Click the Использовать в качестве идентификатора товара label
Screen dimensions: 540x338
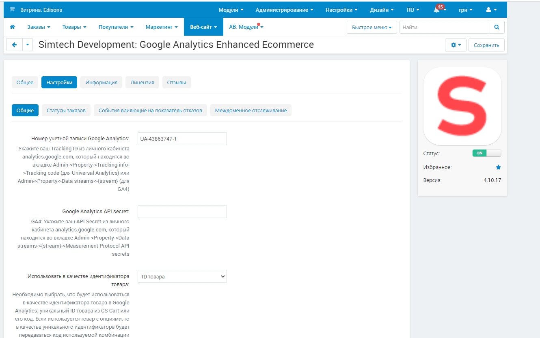79,280
